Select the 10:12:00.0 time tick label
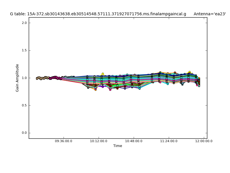The image size is (230, 173). tap(99, 141)
